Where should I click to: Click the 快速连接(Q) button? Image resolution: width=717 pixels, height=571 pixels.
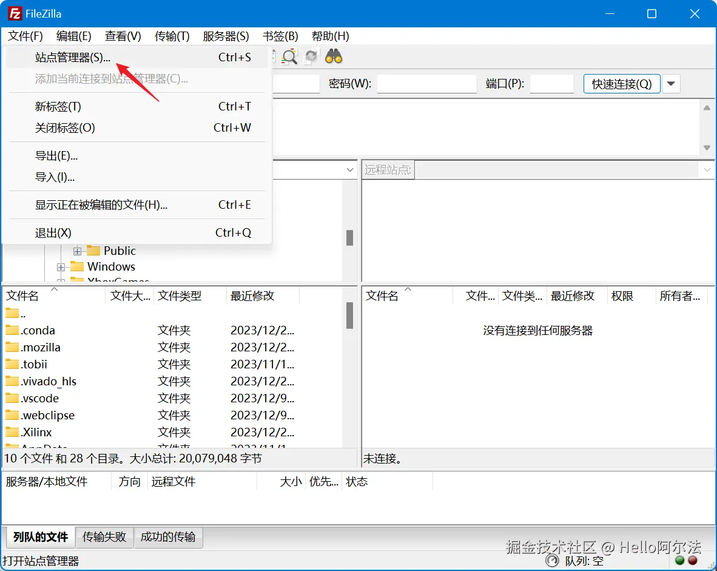point(621,84)
